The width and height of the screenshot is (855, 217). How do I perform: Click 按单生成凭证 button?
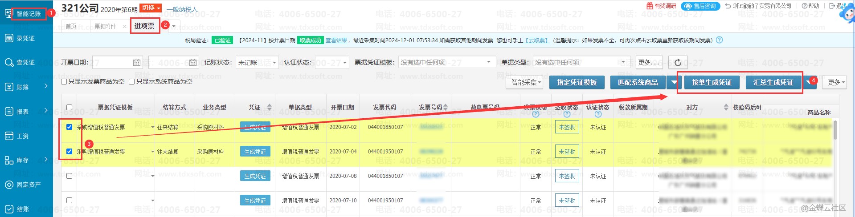pyautogui.click(x=712, y=82)
